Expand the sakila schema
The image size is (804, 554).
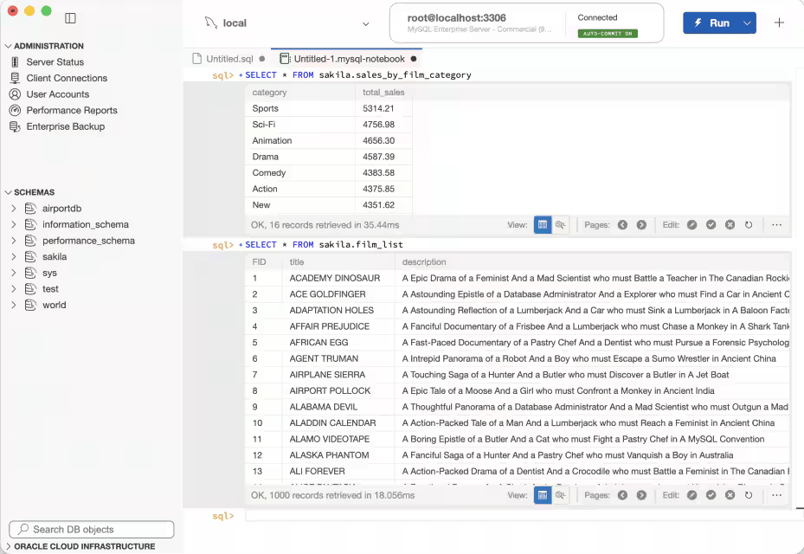(14, 256)
